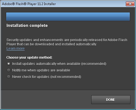136x110 pixels.
Task: Click the DONE button
Action: [x=111, y=100]
